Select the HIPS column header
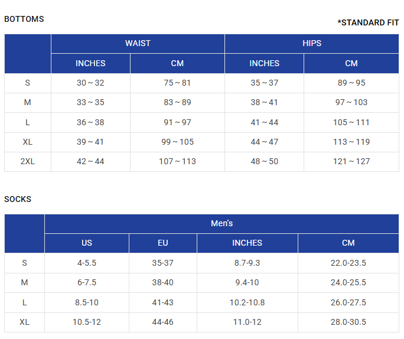This screenshot has height=339, width=404. (x=311, y=43)
